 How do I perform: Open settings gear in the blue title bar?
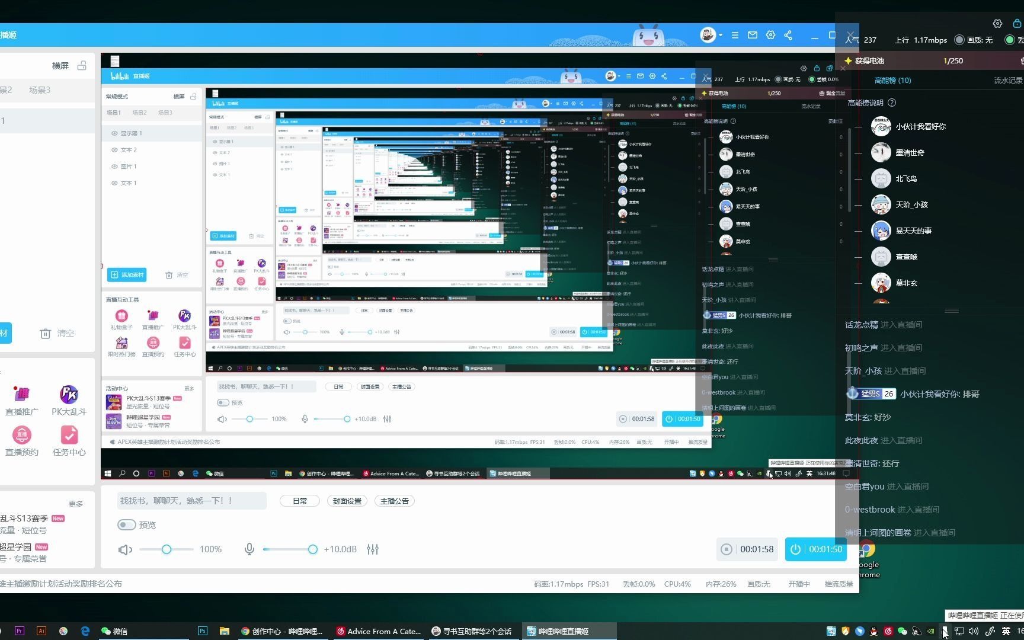click(770, 35)
